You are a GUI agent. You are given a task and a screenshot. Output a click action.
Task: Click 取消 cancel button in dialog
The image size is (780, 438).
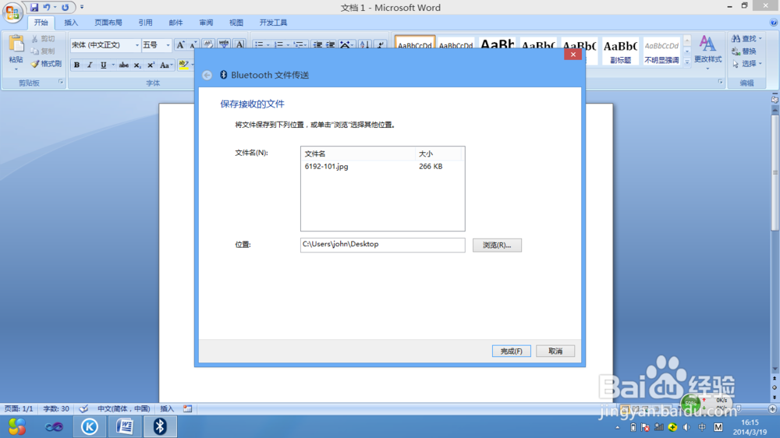555,351
